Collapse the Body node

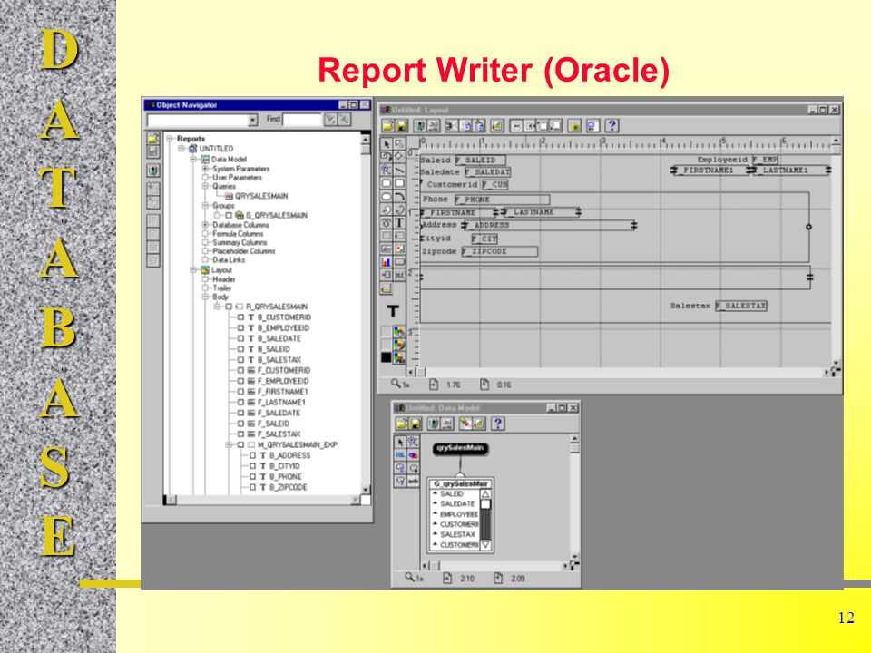point(205,297)
